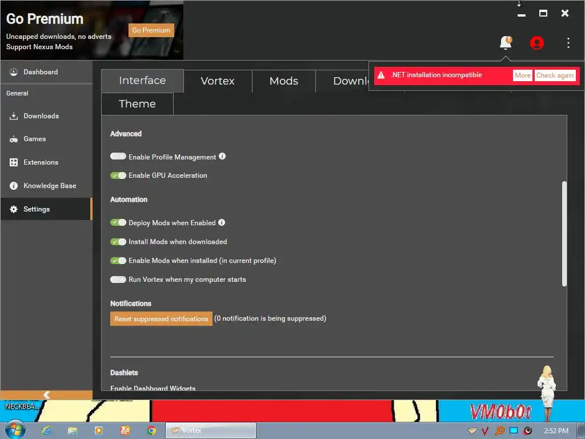The width and height of the screenshot is (585, 439).
Task: Open the media player taskbar icon
Action: 98,430
